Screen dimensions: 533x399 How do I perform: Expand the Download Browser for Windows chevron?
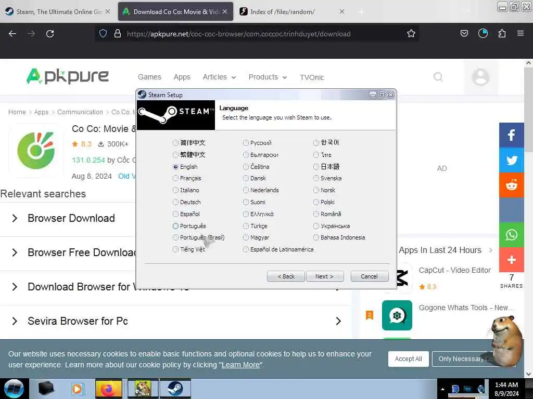[x=15, y=287]
